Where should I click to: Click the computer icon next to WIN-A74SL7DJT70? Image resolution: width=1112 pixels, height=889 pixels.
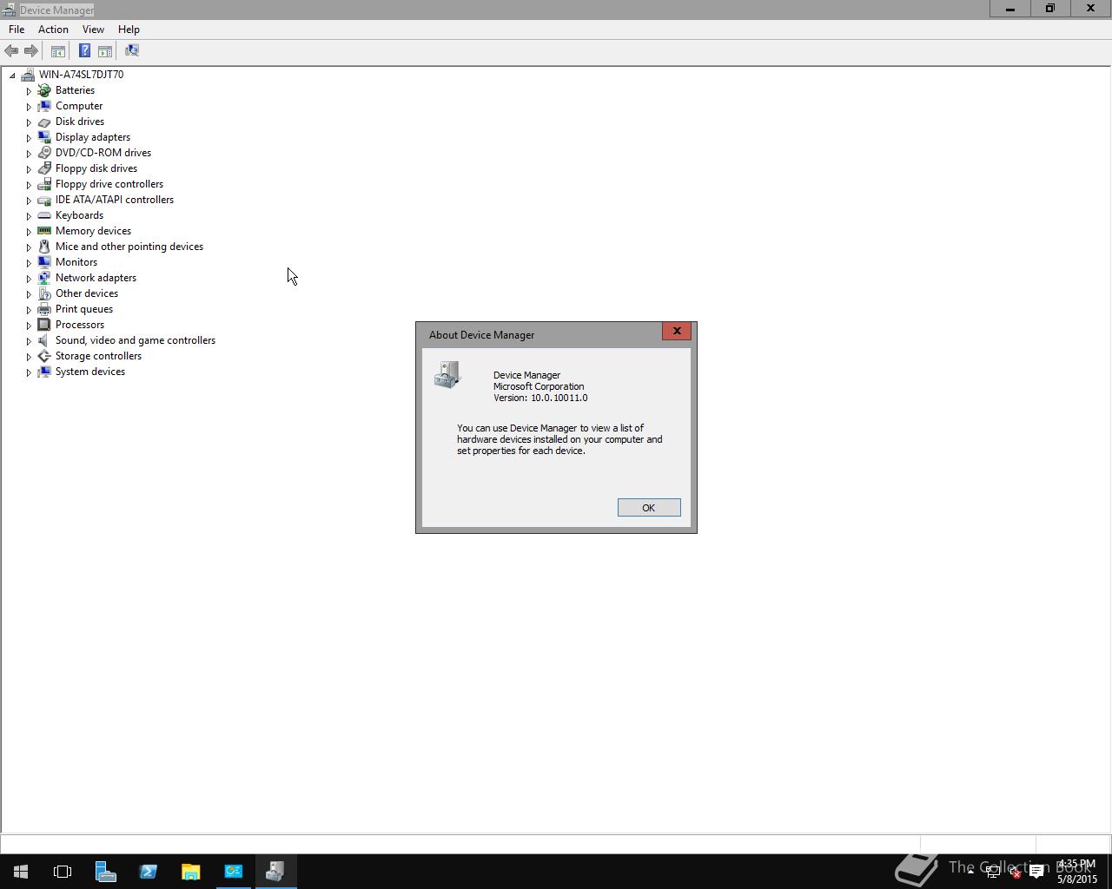click(x=28, y=75)
